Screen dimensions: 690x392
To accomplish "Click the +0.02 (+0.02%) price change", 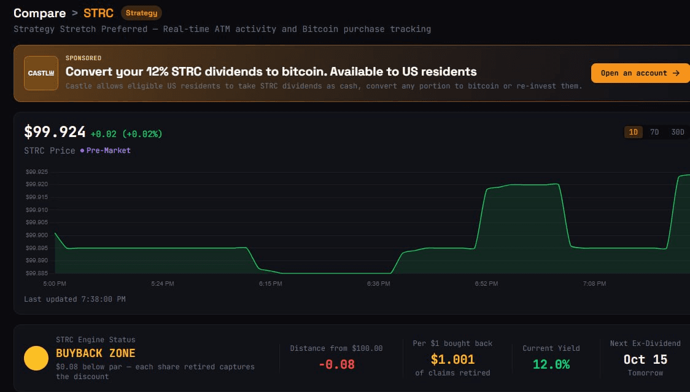I will click(126, 134).
